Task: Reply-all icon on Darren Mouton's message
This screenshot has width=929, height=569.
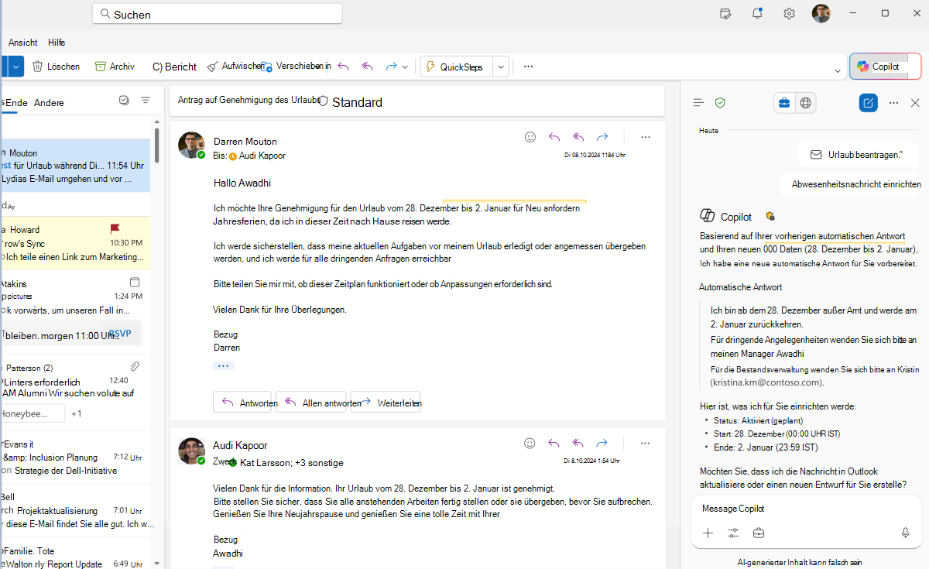Action: [x=578, y=137]
